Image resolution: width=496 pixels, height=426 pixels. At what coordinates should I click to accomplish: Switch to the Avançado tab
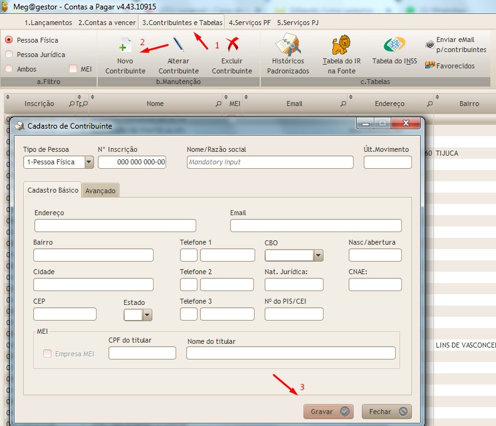[x=100, y=191]
